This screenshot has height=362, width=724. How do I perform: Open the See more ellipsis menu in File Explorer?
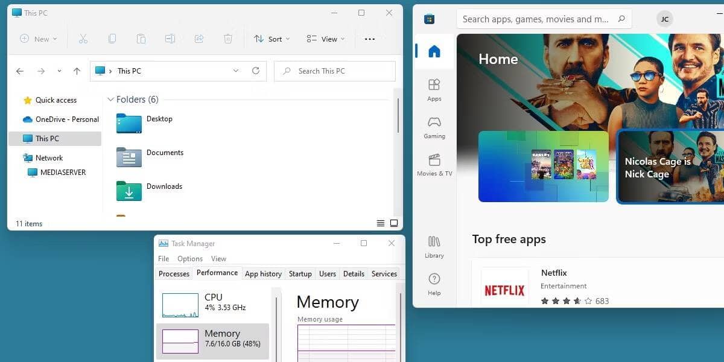click(370, 39)
